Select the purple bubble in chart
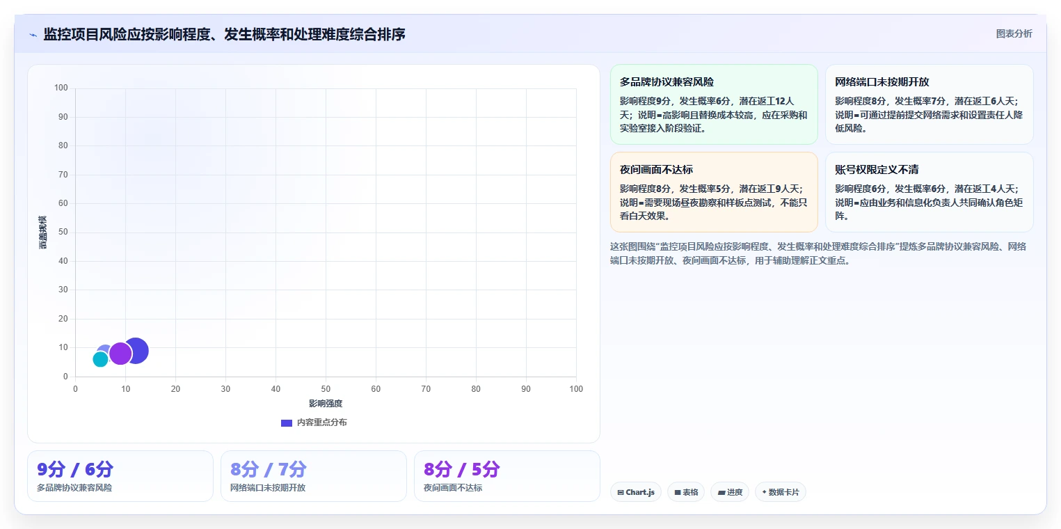The image size is (1061, 529). click(x=120, y=354)
